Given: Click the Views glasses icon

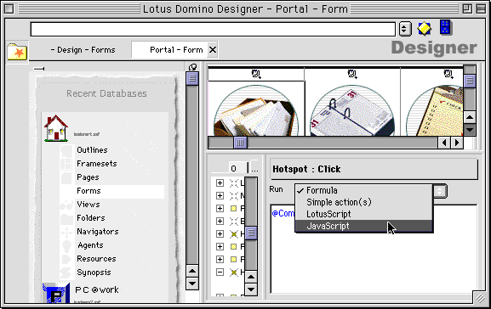Looking at the screenshot, I should tap(66, 205).
